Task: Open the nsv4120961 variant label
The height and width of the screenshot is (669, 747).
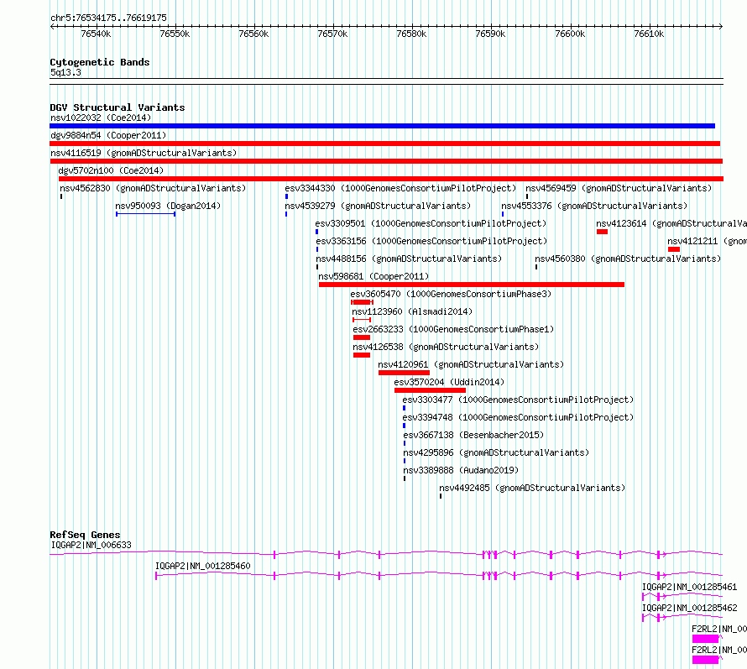Action: 471,364
